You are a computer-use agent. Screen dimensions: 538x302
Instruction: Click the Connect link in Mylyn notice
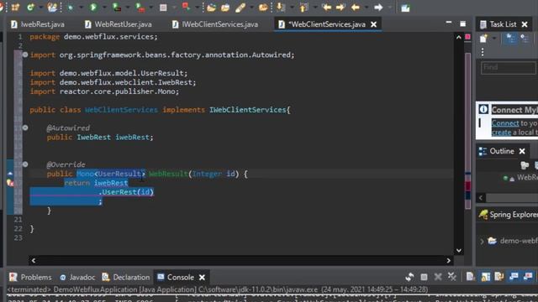tap(505, 123)
